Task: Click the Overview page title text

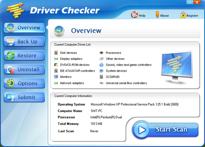Action: 86,30
